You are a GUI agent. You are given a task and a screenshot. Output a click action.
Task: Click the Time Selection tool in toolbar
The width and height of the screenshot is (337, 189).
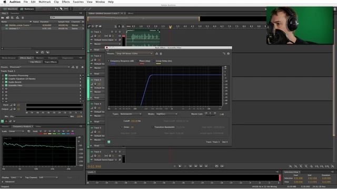point(71,9)
